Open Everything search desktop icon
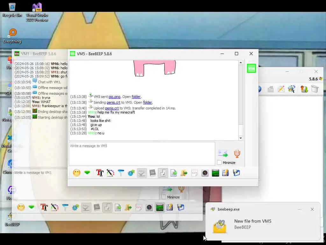 [x=12, y=36]
